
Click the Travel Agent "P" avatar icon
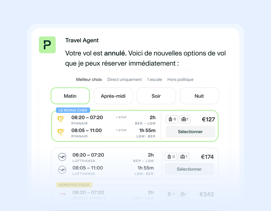(x=47, y=45)
